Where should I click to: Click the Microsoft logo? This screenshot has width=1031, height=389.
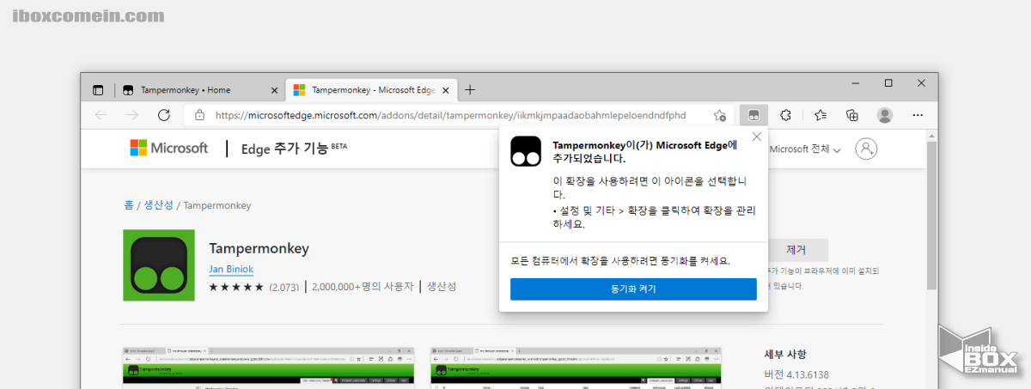pyautogui.click(x=169, y=148)
